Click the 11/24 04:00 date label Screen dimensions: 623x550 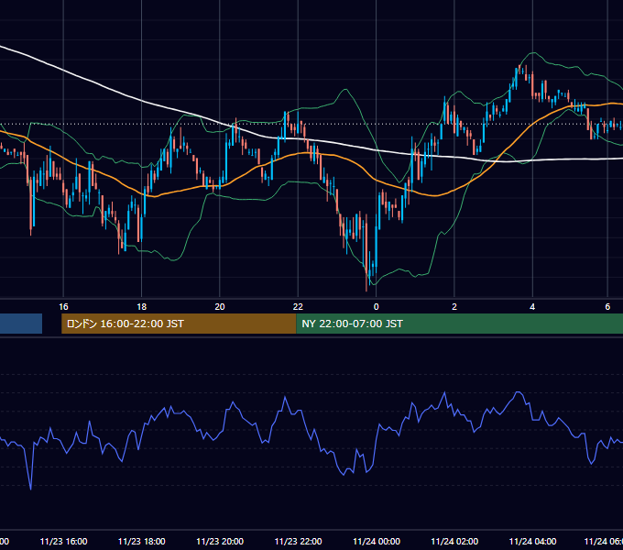click(532, 541)
